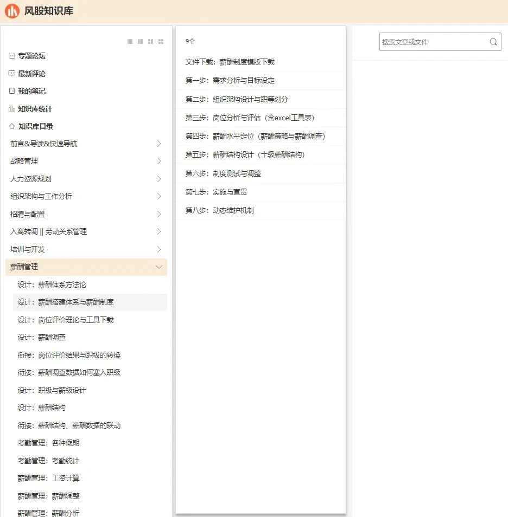Screen dimensions: 508x517
Task: Open 组织架构与工作分析 category
Action: 41,197
